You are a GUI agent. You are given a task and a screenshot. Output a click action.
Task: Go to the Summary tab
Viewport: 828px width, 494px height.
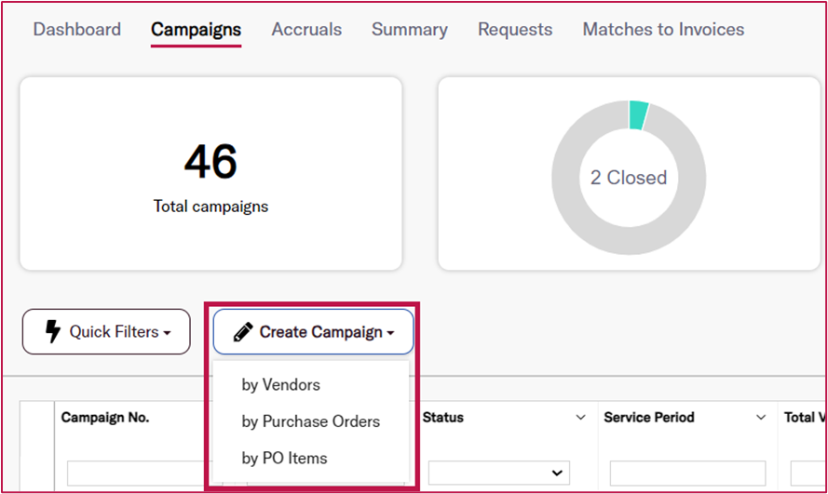click(x=410, y=30)
